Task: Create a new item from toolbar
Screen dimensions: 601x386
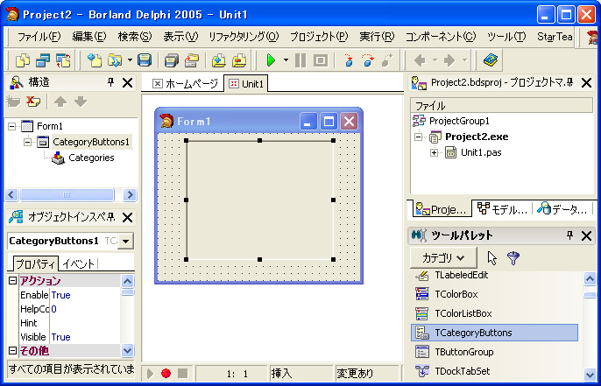Action: tap(94, 60)
